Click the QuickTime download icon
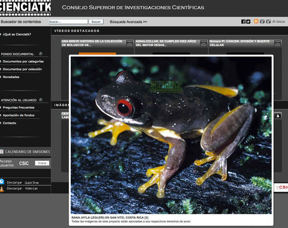This screenshot has height=228, width=288. point(2,182)
